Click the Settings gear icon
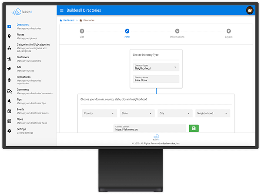261x194 pixels. [x=10, y=130]
